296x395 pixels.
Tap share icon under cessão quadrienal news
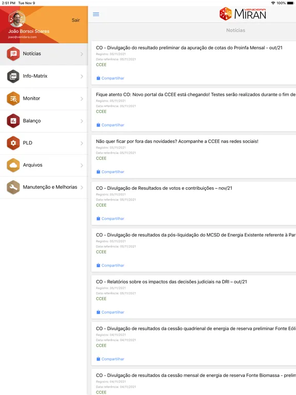[99, 359]
